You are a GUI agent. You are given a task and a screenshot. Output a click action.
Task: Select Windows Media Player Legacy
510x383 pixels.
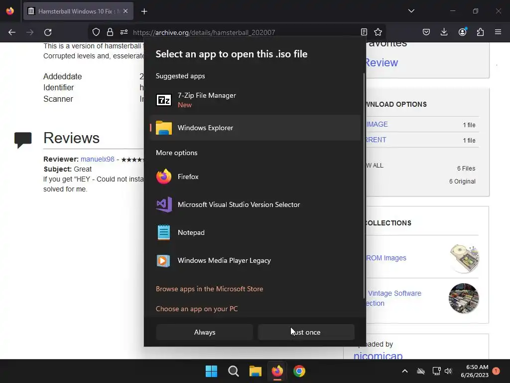[255, 260]
